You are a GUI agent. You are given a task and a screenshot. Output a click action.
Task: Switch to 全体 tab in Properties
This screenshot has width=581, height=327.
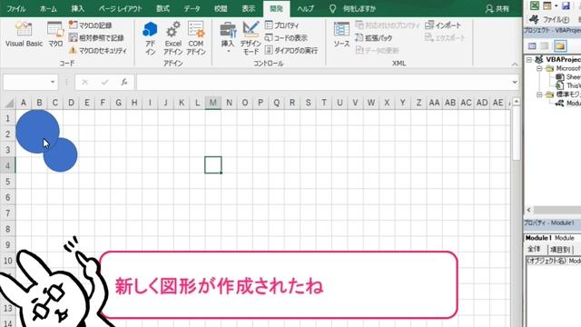[x=534, y=249]
